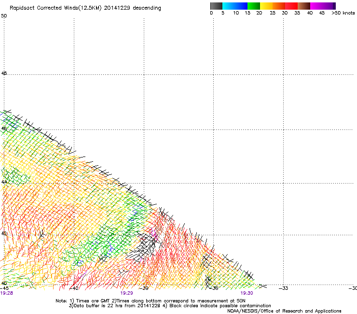Click the longitude label '-39'

click(144, 288)
